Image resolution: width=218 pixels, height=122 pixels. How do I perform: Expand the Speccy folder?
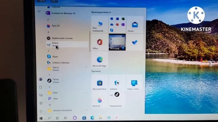tap(67, 69)
